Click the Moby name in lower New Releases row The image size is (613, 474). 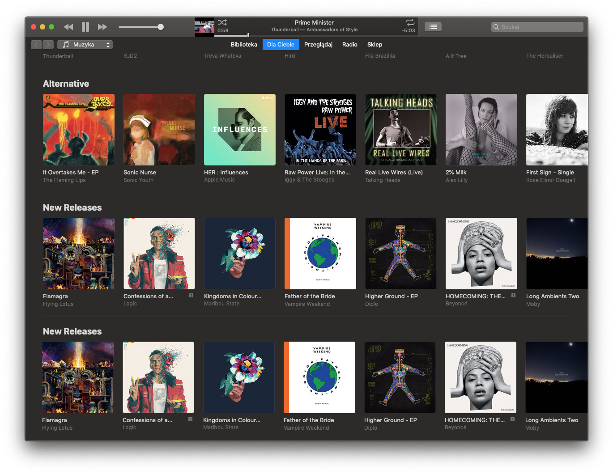click(532, 428)
